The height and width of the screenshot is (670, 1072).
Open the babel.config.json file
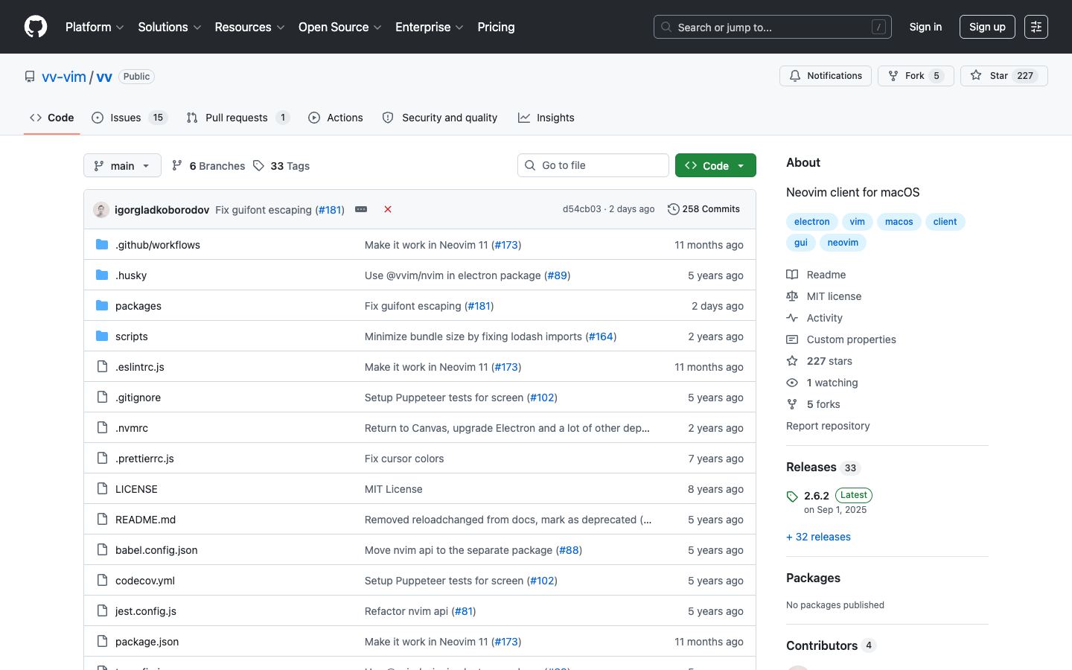tap(156, 550)
